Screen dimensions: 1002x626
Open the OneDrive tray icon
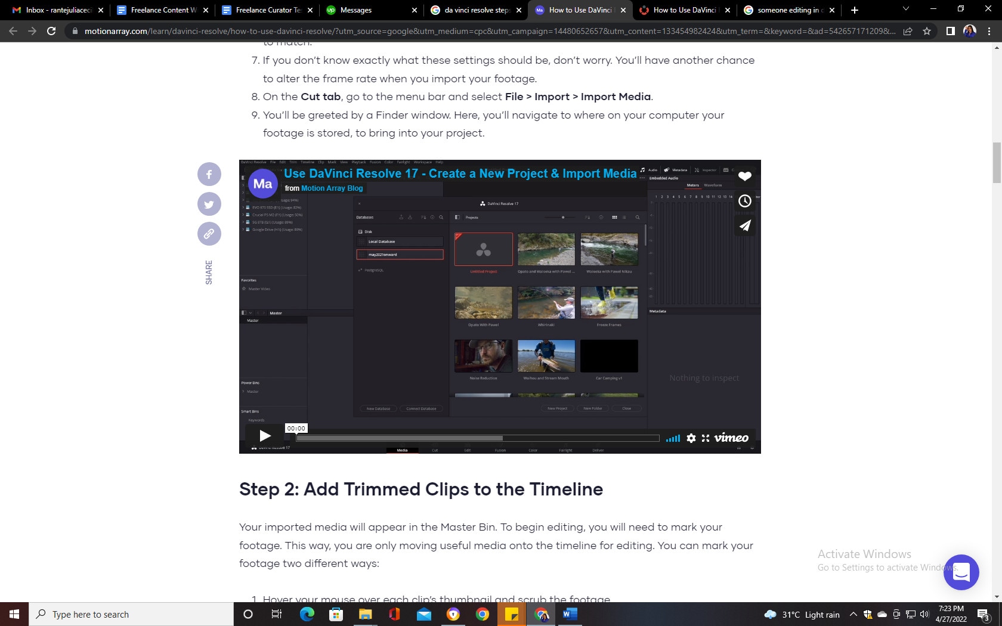882,615
